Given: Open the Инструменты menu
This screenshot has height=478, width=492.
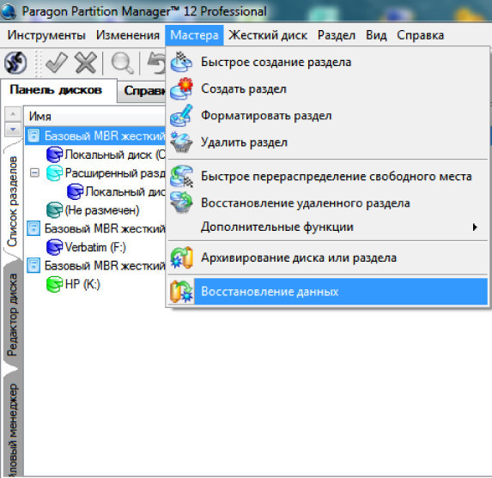Looking at the screenshot, I should point(46,35).
